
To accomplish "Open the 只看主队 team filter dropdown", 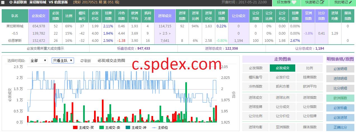I will (63, 61).
